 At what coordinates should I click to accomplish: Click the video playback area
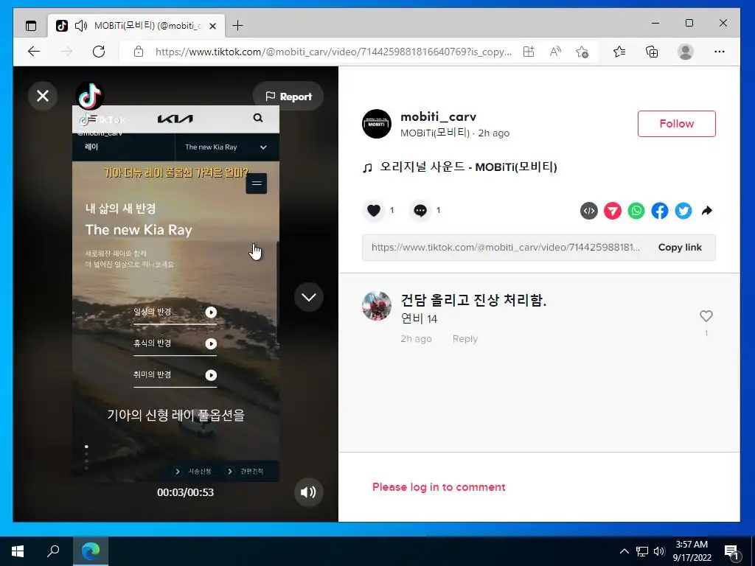(175, 293)
